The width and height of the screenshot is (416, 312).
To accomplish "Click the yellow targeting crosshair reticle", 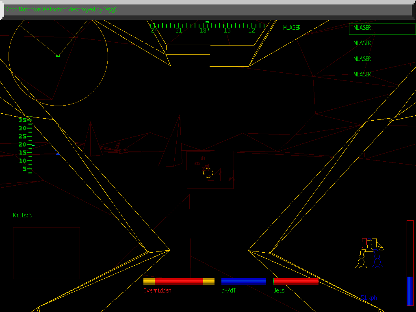I will (x=208, y=173).
